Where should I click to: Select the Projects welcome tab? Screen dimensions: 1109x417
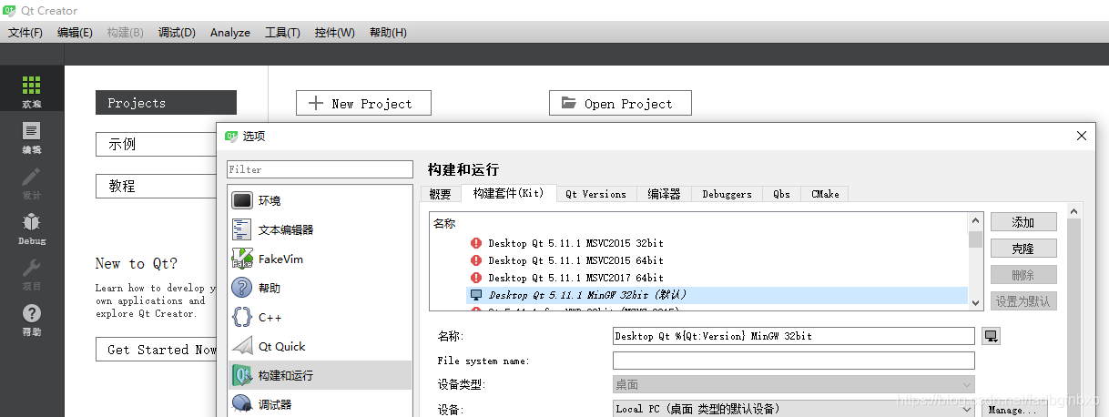[x=166, y=103]
